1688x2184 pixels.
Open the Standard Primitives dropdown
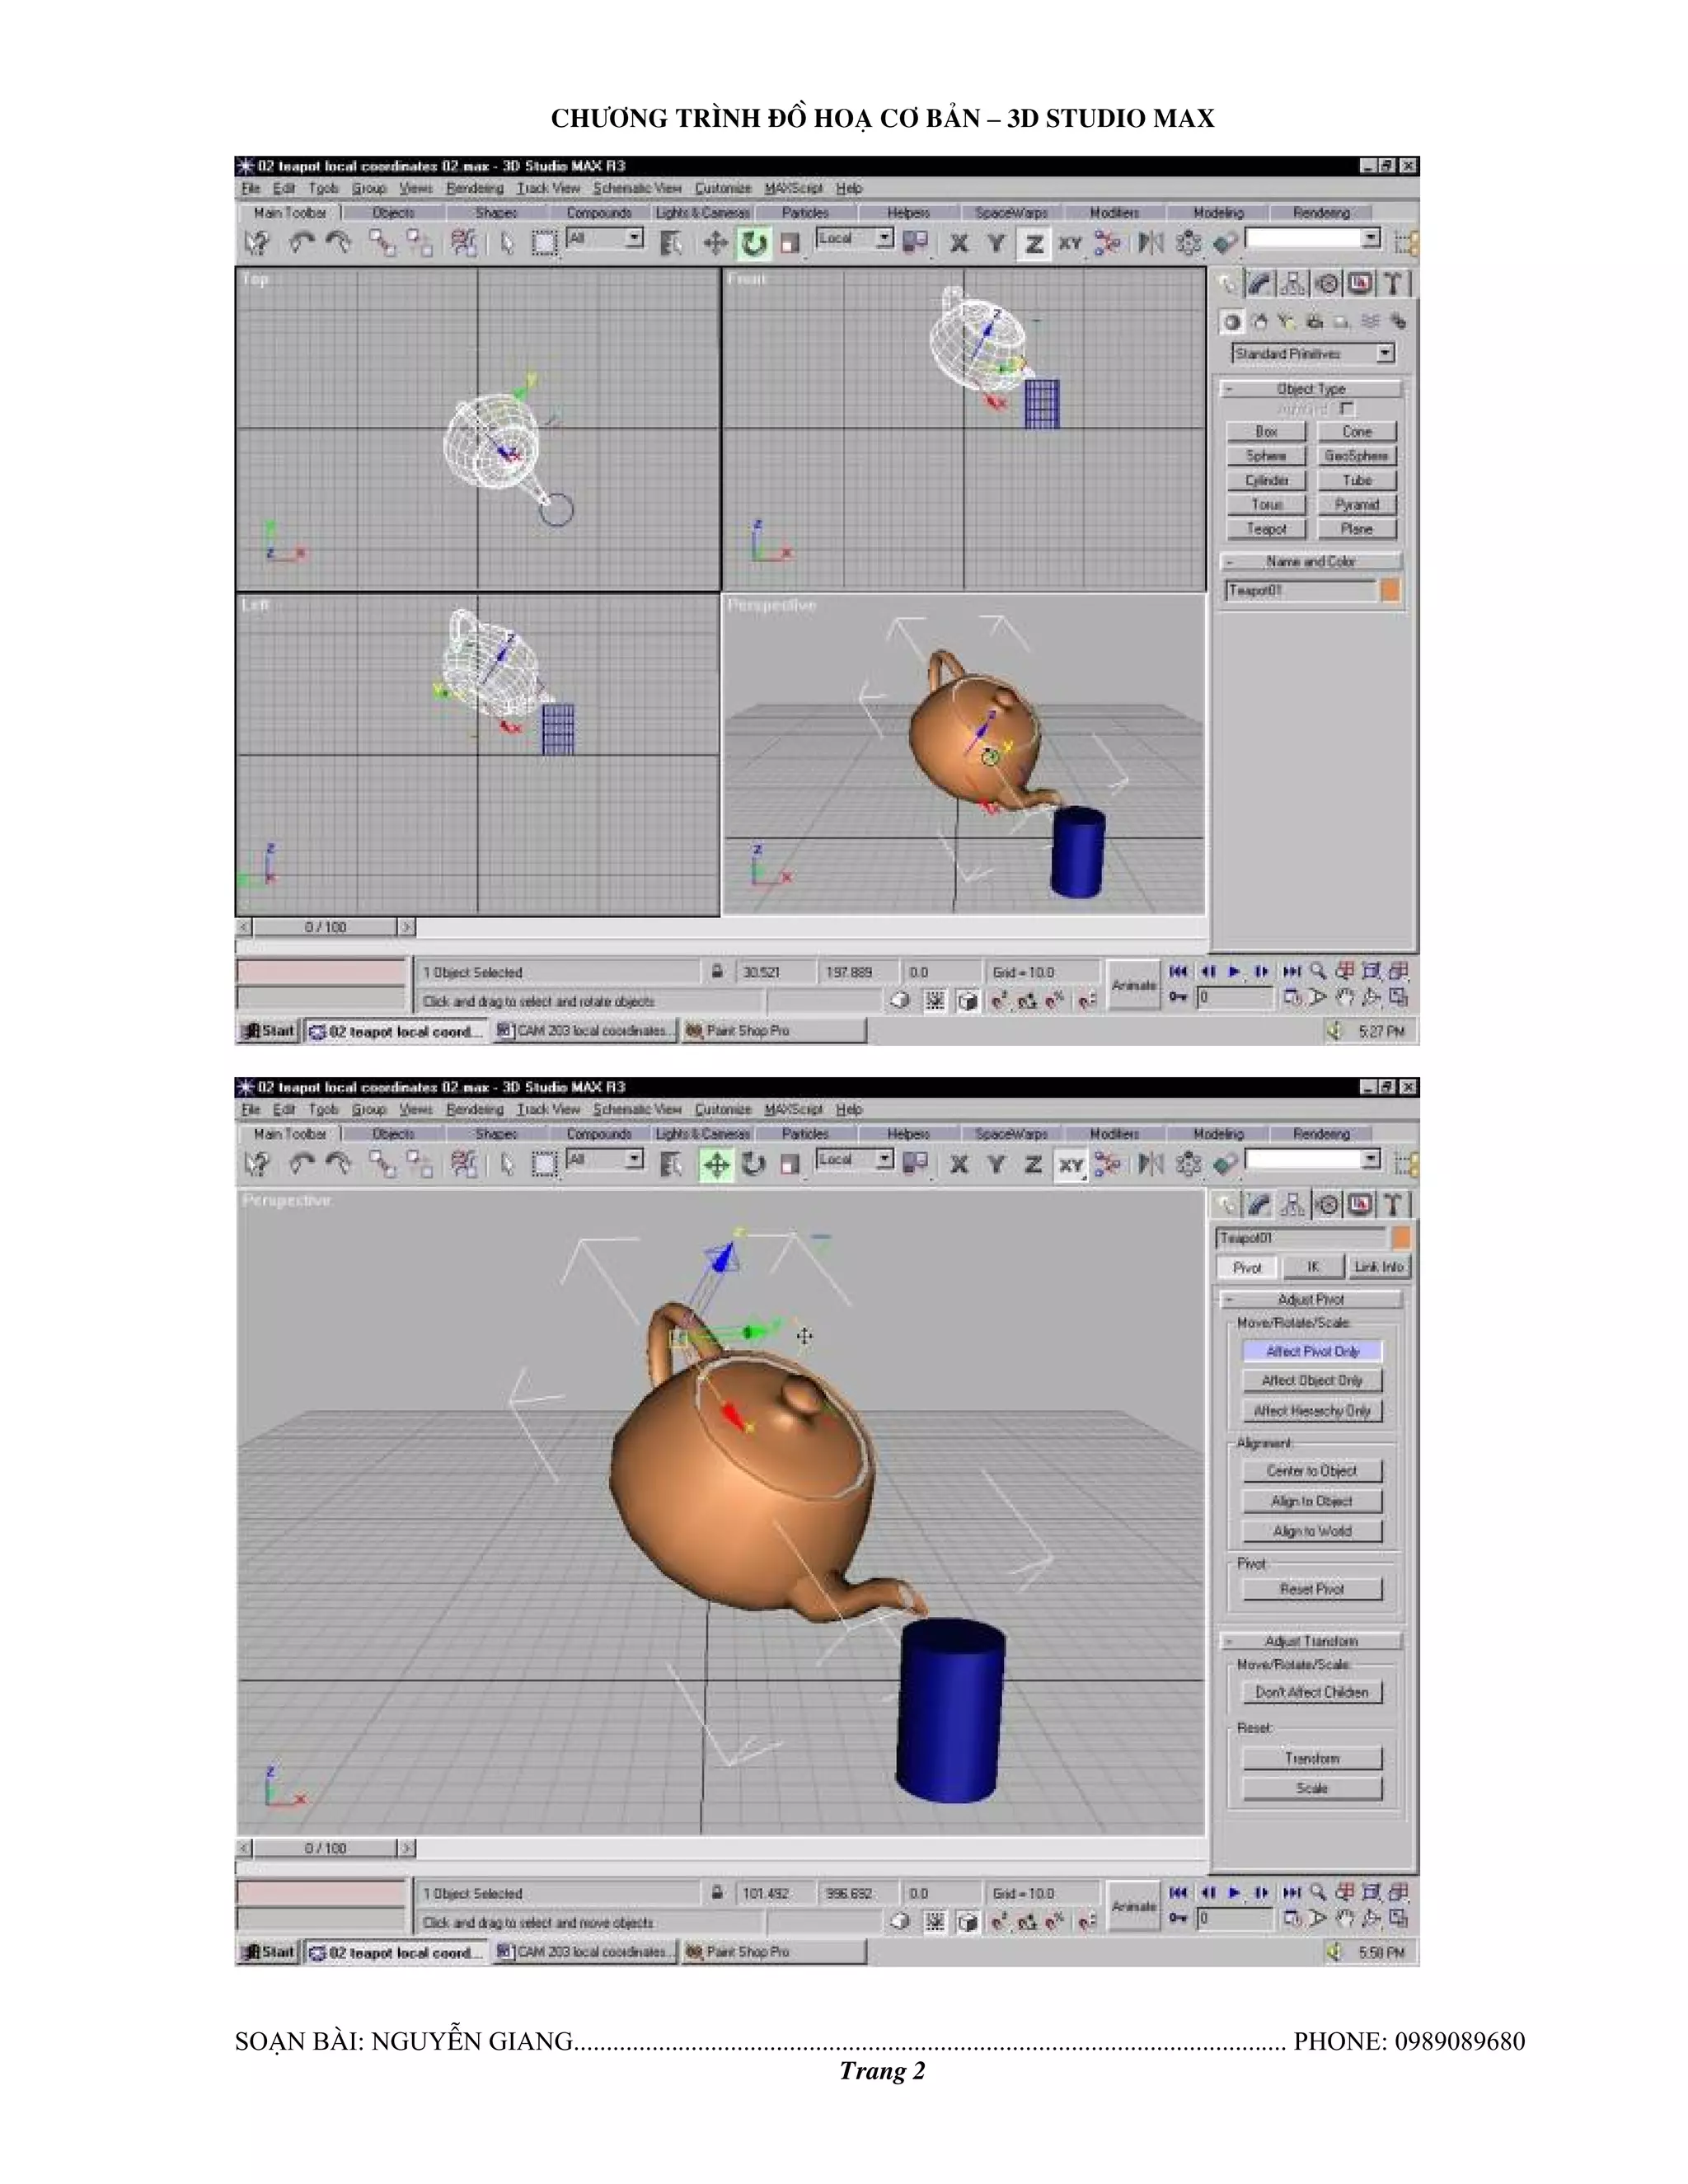point(1385,353)
